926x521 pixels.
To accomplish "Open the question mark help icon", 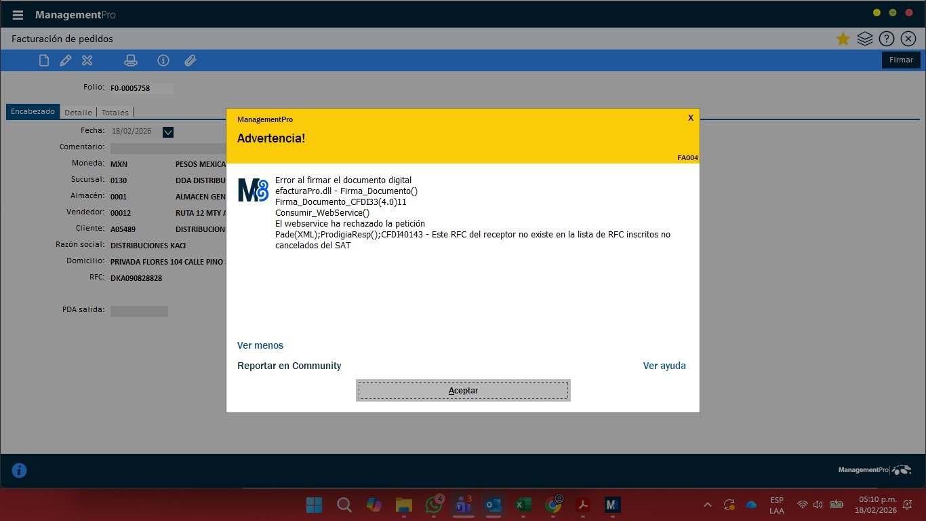I will click(886, 39).
